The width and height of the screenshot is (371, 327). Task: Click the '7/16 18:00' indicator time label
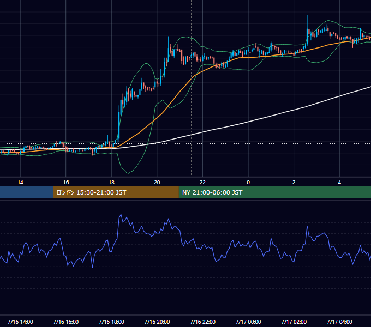[111, 322]
